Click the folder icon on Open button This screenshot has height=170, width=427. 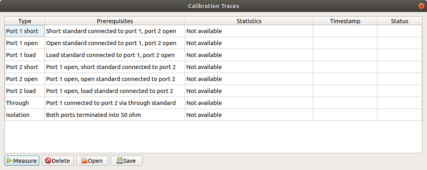pos(84,161)
